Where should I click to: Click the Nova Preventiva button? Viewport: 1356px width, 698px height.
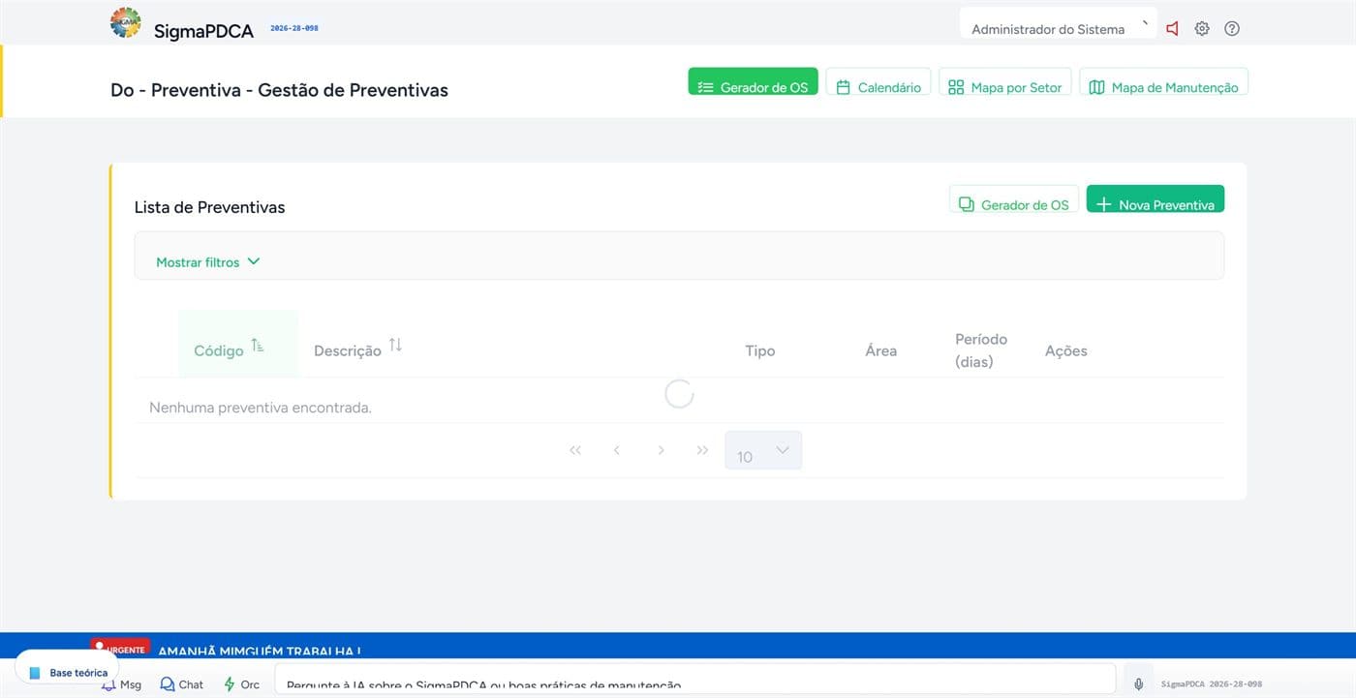click(x=1156, y=199)
